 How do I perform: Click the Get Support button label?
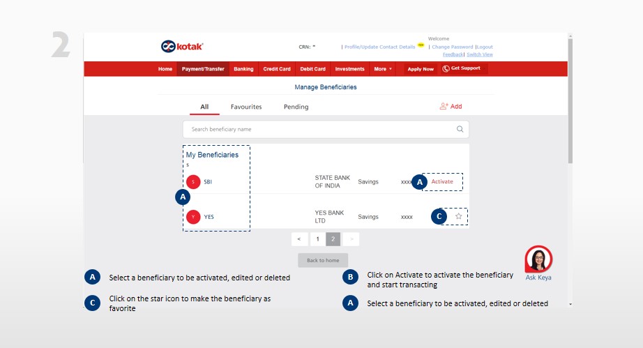tap(465, 68)
